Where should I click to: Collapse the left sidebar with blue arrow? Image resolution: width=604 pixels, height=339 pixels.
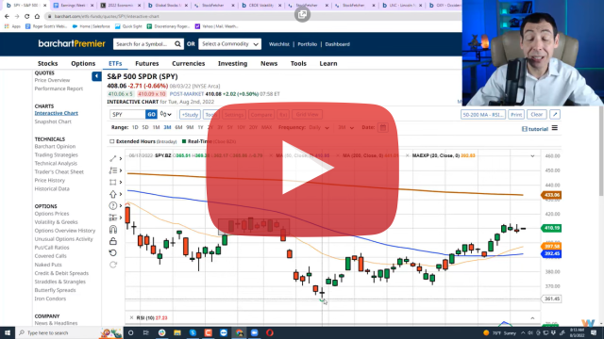pyautogui.click(x=96, y=76)
